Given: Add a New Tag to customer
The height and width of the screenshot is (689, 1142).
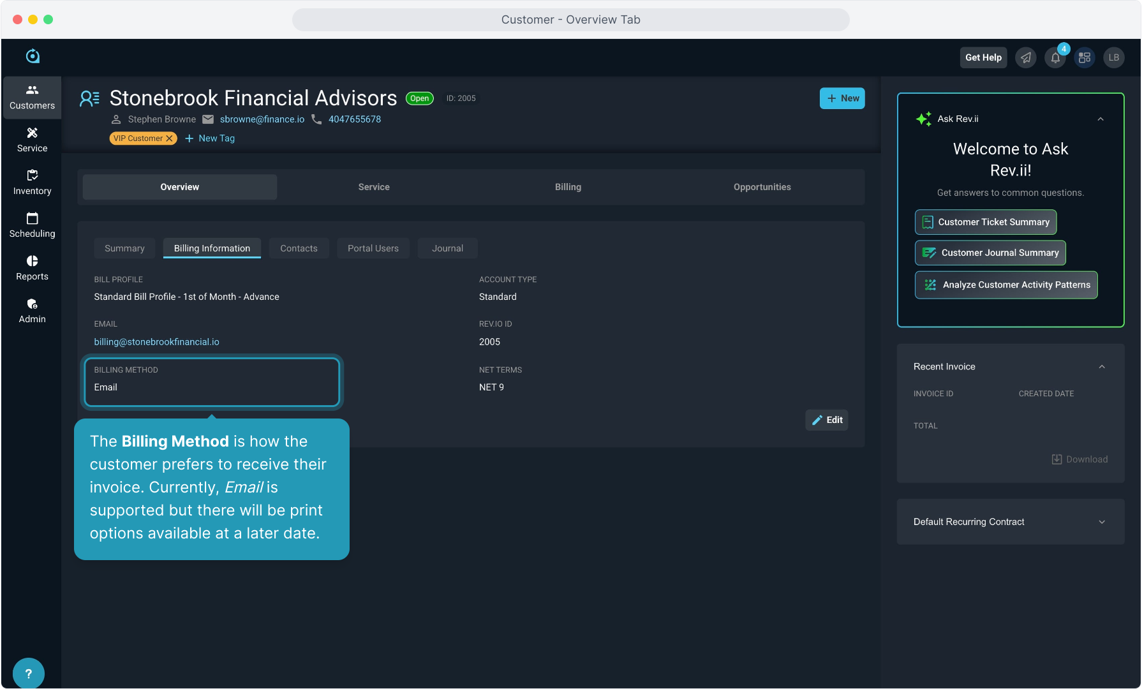Looking at the screenshot, I should click(210, 138).
